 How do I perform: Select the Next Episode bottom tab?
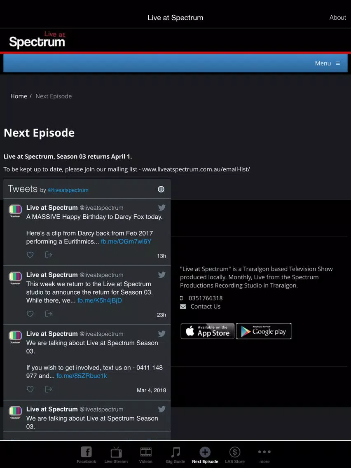[x=205, y=455]
